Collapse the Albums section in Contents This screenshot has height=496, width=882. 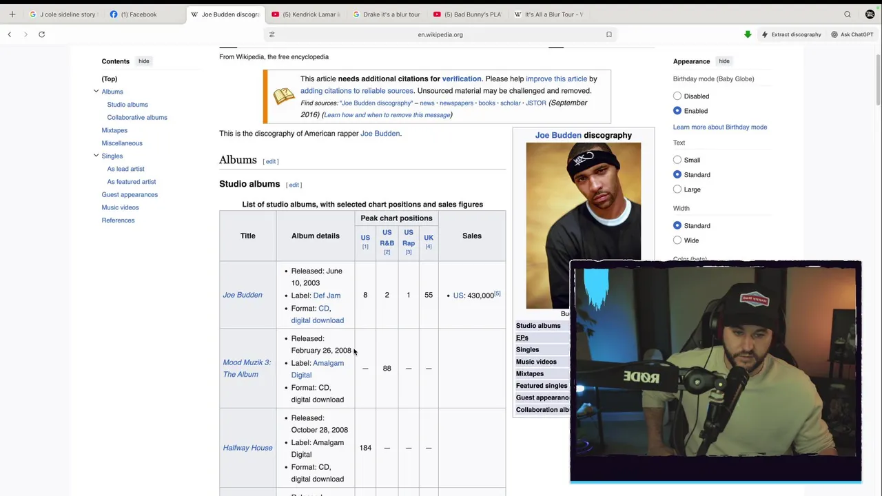(x=96, y=92)
